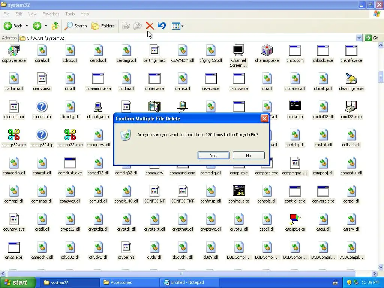Switch to Untitled - Notepad taskbar window
The height and width of the screenshot is (288, 384).
(x=189, y=282)
